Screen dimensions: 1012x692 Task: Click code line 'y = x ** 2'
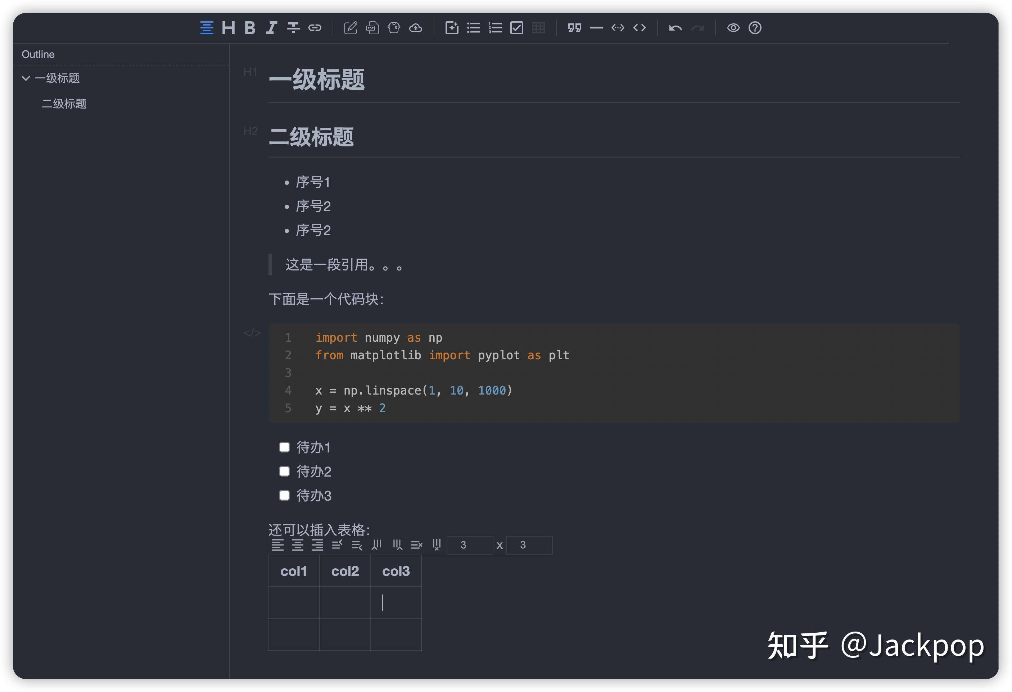[x=351, y=408]
